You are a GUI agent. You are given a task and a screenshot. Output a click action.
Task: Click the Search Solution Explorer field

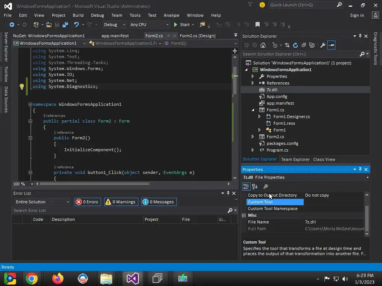pyautogui.click(x=301, y=54)
